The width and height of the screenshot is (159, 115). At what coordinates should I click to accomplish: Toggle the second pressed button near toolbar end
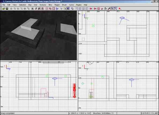116,9
